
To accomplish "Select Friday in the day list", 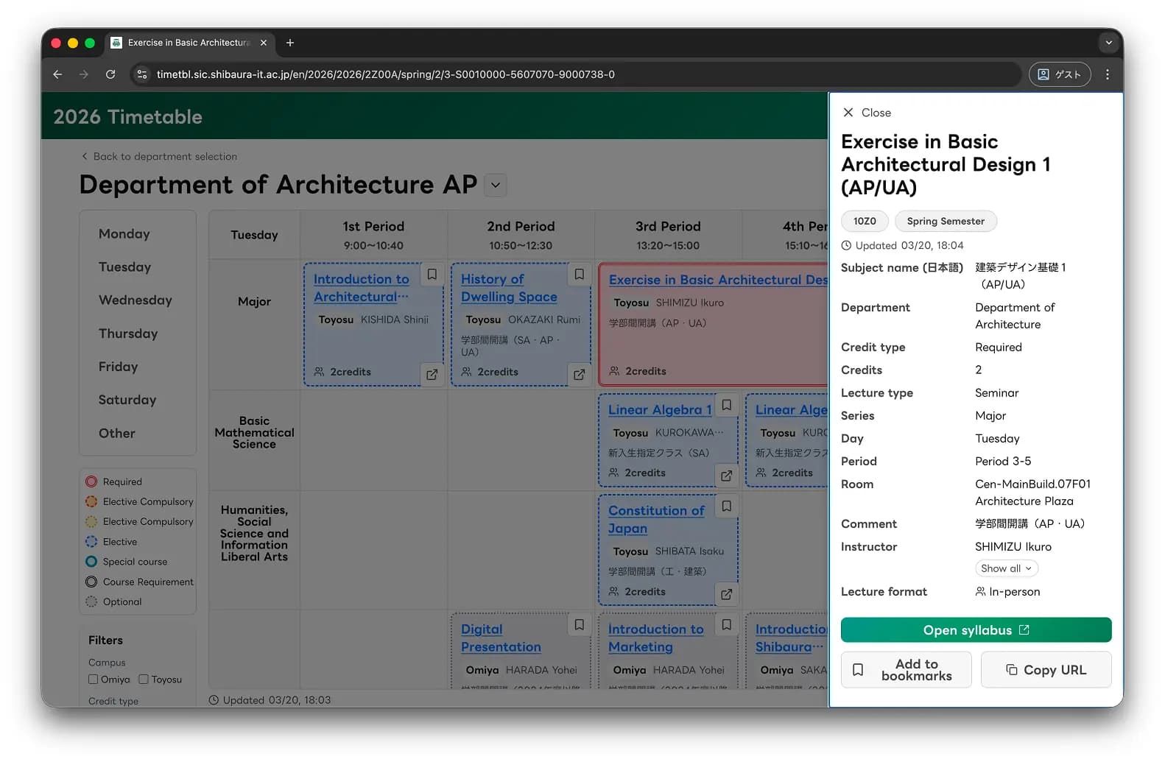I will coord(119,367).
